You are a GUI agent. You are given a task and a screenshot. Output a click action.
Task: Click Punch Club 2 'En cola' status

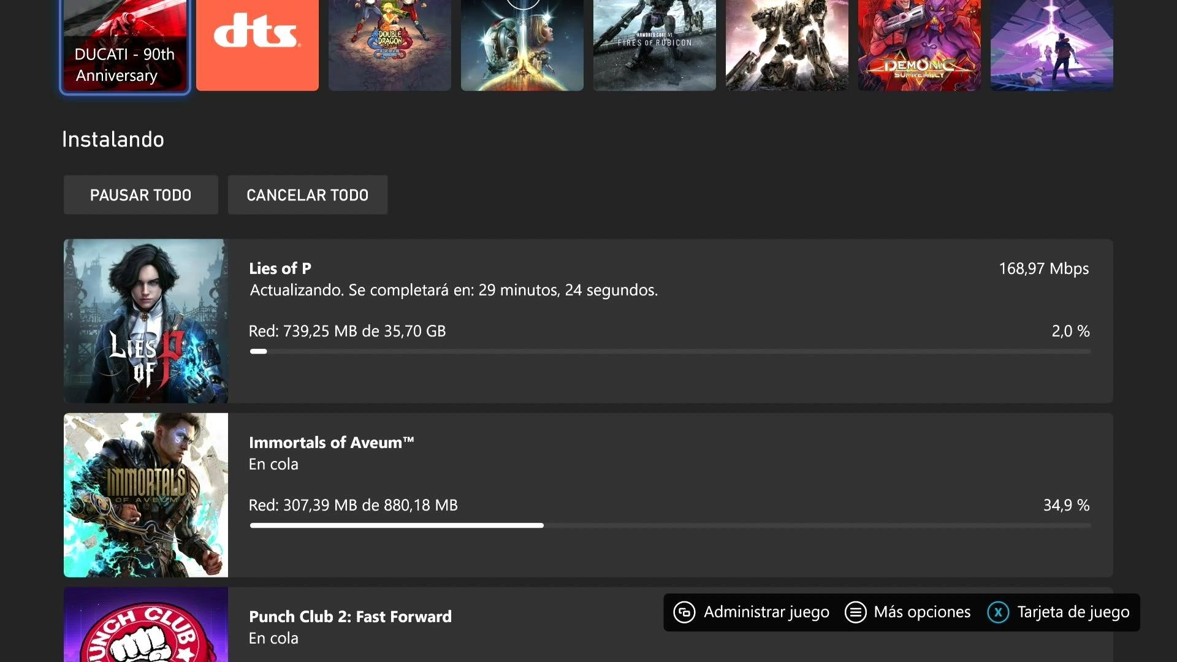pos(273,638)
